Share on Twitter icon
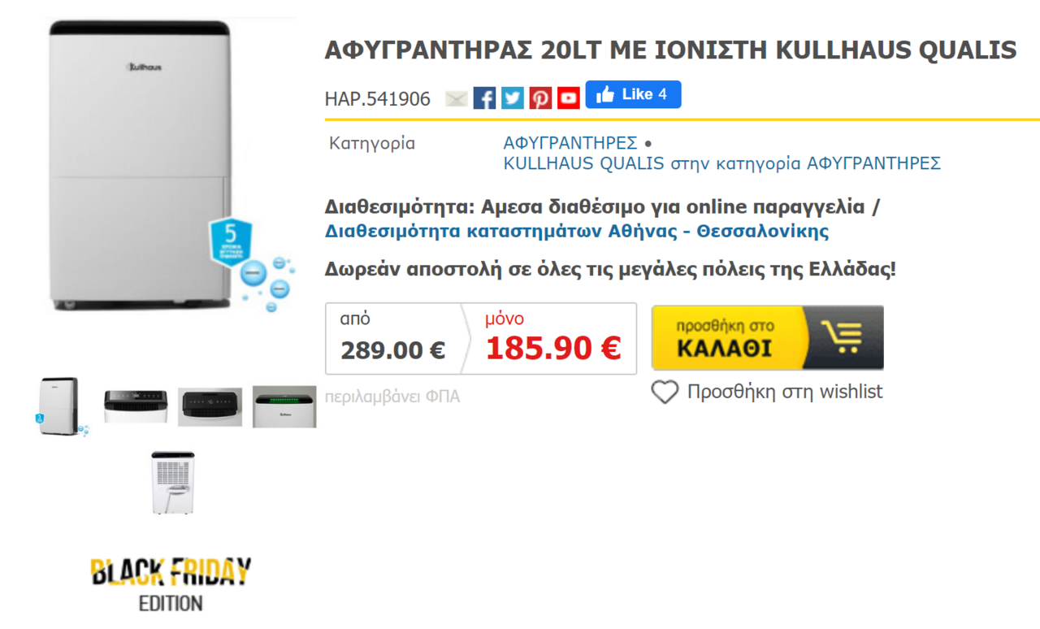Screen dimensions: 1040x629 point(513,98)
